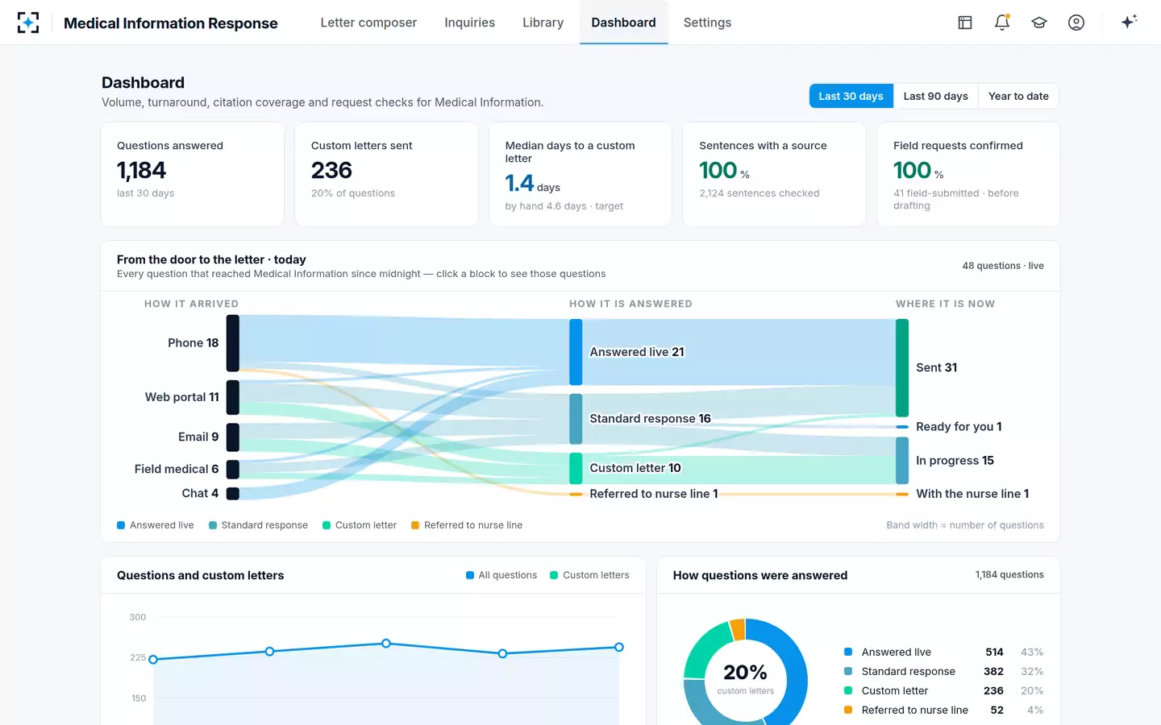This screenshot has height=725, width=1161.
Task: Open the Answered live 21 block
Action: 576,352
